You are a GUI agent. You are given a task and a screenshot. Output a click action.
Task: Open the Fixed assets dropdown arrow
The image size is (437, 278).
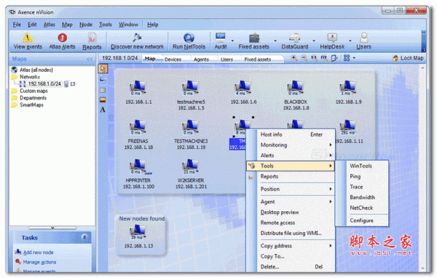point(275,41)
